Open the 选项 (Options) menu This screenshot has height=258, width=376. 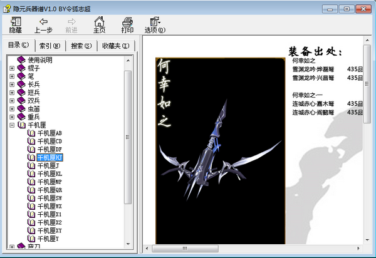[155, 25]
